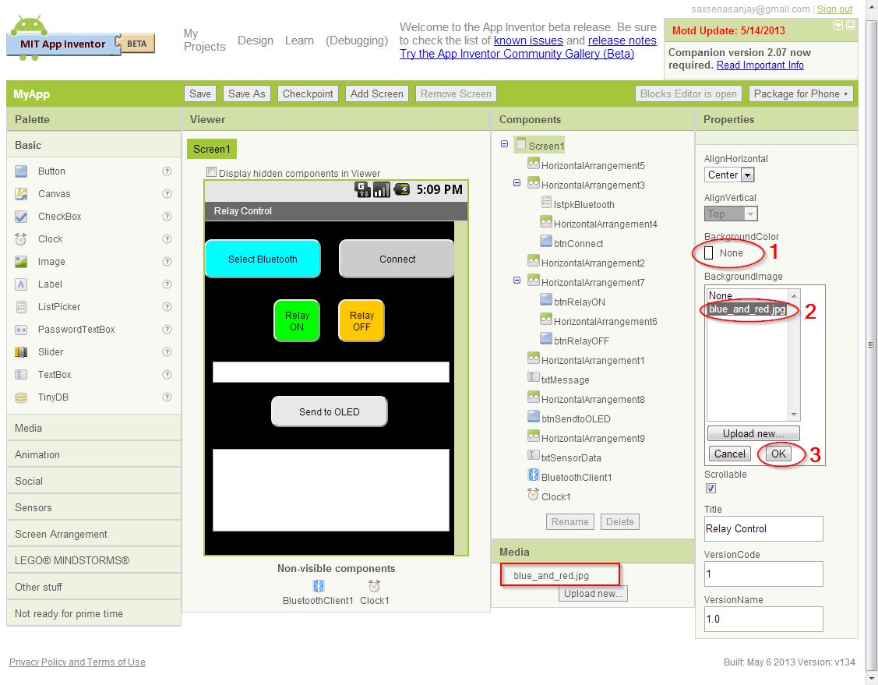Click the BluetoothClient1 non-visible component icon

pyautogui.click(x=318, y=586)
